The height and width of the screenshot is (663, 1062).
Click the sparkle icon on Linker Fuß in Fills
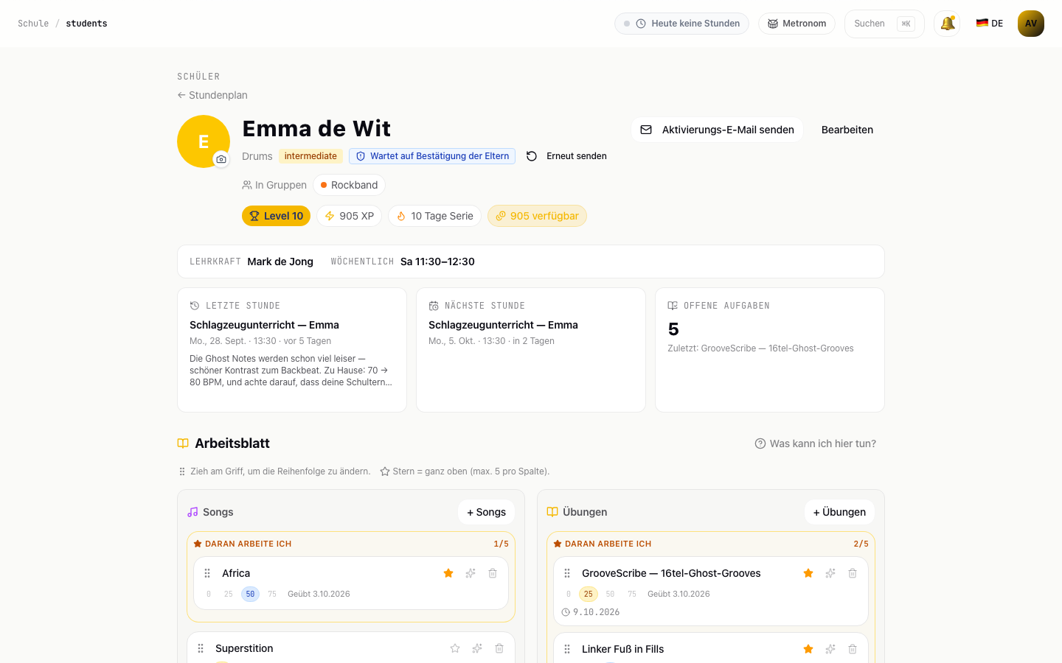[830, 649]
